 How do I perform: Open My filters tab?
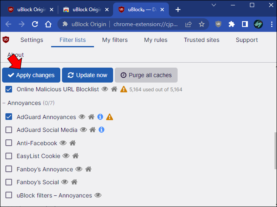point(115,40)
